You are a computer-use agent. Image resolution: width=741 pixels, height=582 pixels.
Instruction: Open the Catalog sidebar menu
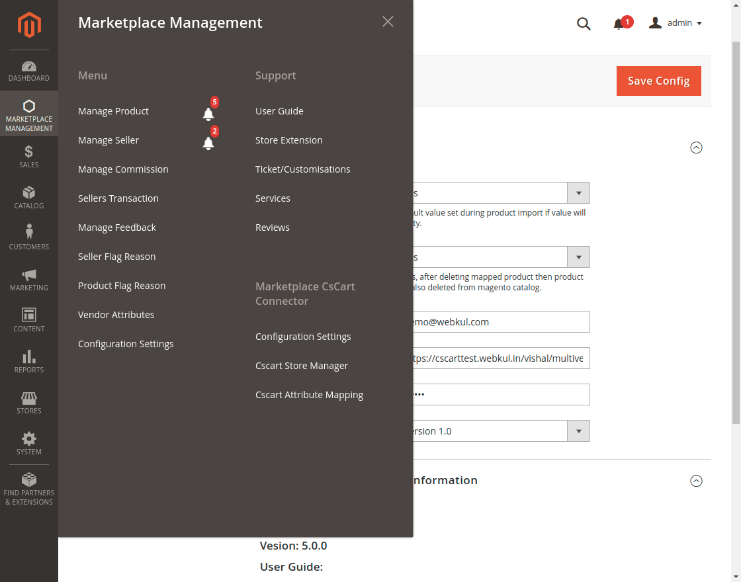click(29, 198)
